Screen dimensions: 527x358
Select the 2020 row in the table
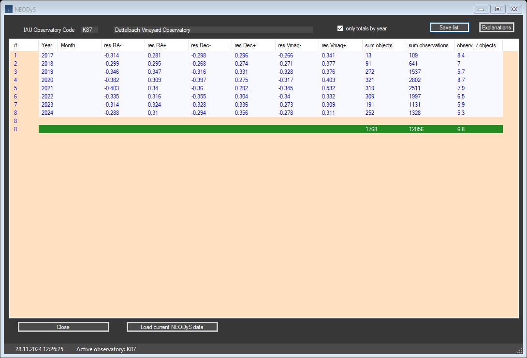[x=47, y=80]
